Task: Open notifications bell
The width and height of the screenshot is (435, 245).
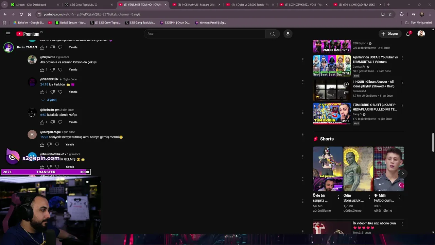Action: [408, 34]
